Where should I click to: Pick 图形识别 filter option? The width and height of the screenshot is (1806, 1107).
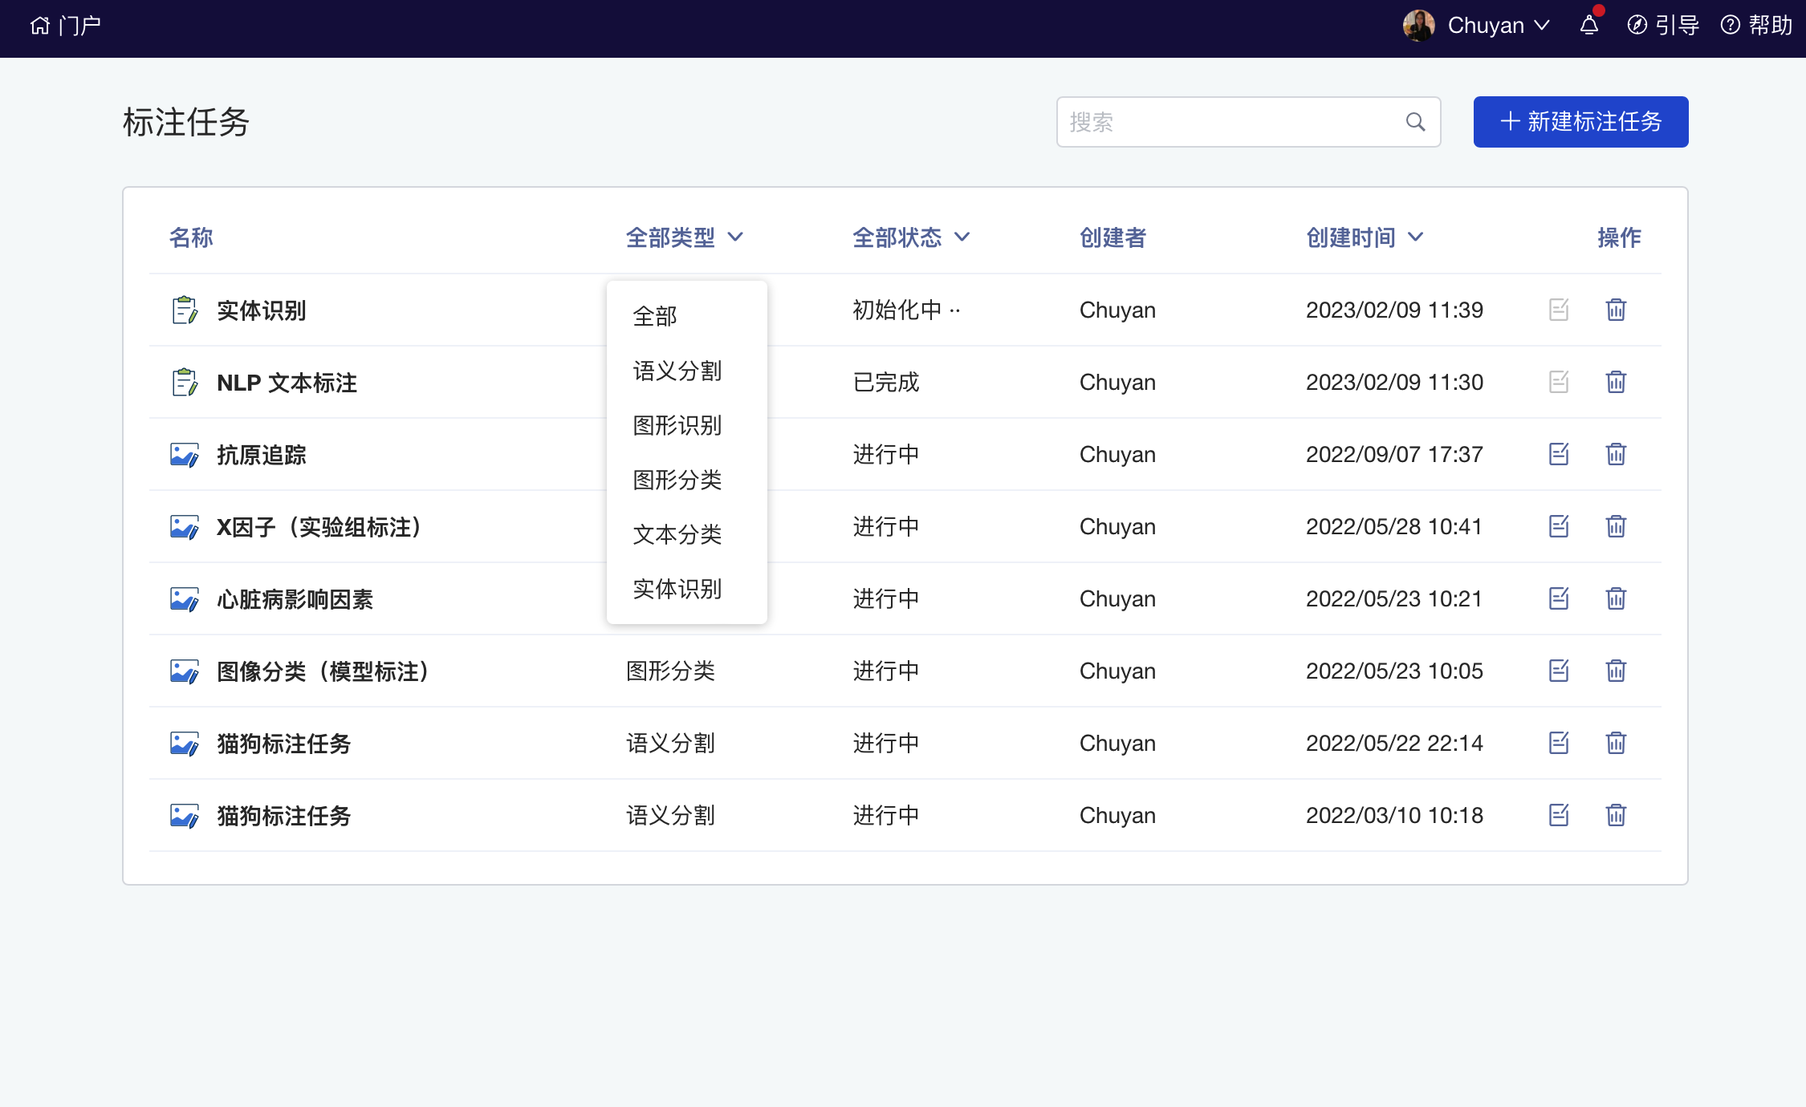click(677, 425)
